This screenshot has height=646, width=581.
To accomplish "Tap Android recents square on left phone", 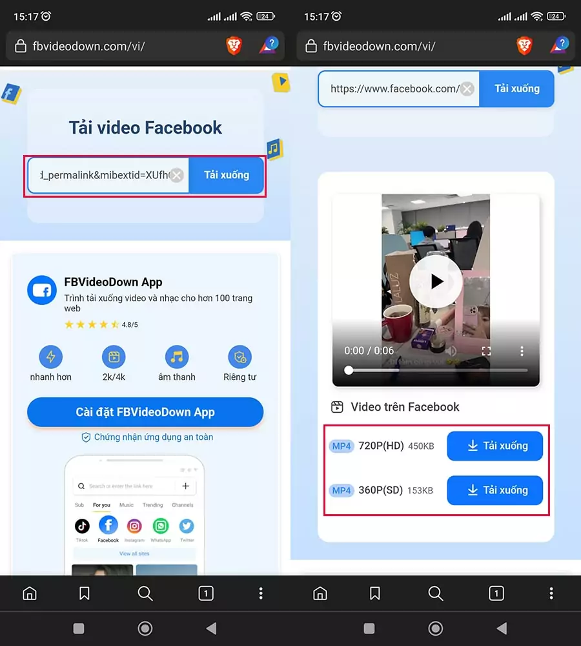I will coord(79,629).
